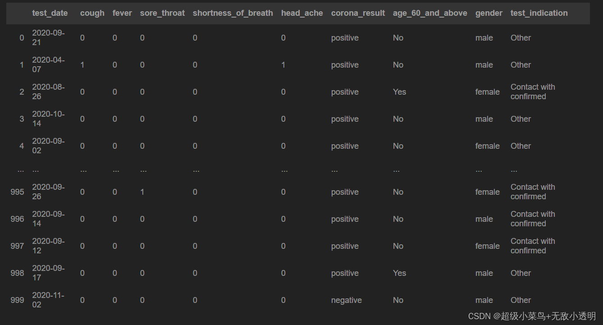
Task: Click row index 997
Action: click(17, 246)
